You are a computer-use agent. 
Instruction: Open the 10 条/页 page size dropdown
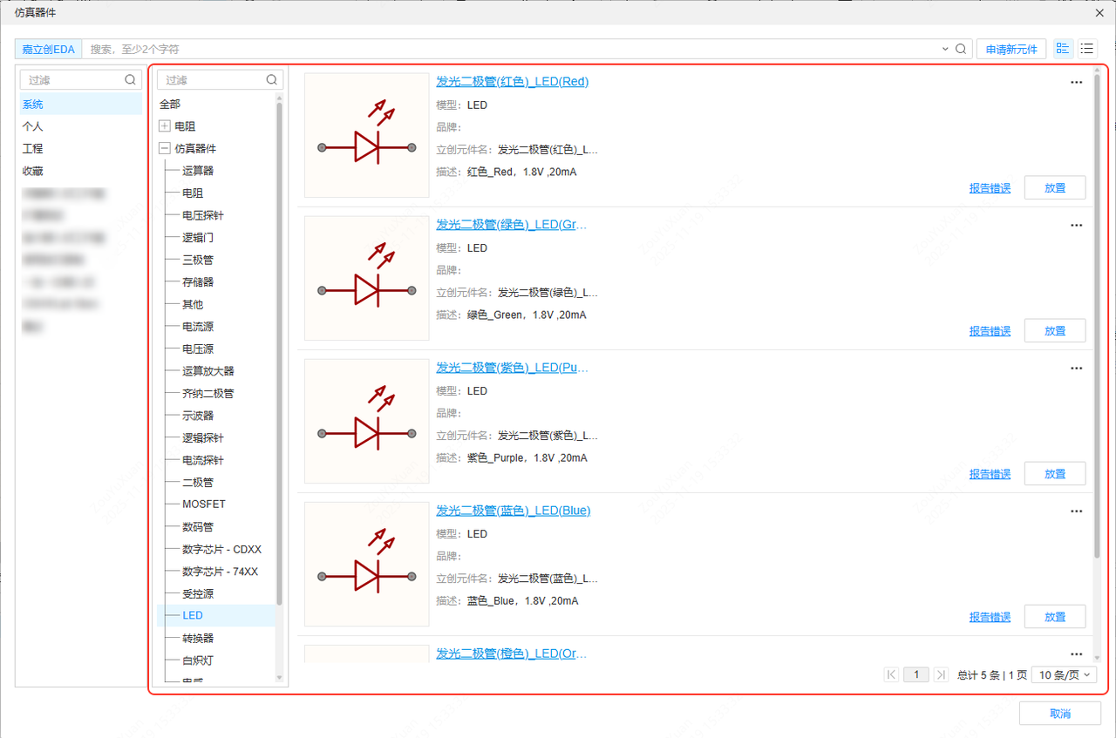(x=1064, y=674)
